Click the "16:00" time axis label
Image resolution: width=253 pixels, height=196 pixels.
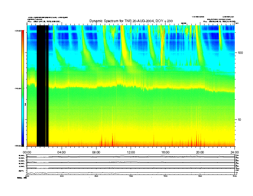(x=165, y=152)
